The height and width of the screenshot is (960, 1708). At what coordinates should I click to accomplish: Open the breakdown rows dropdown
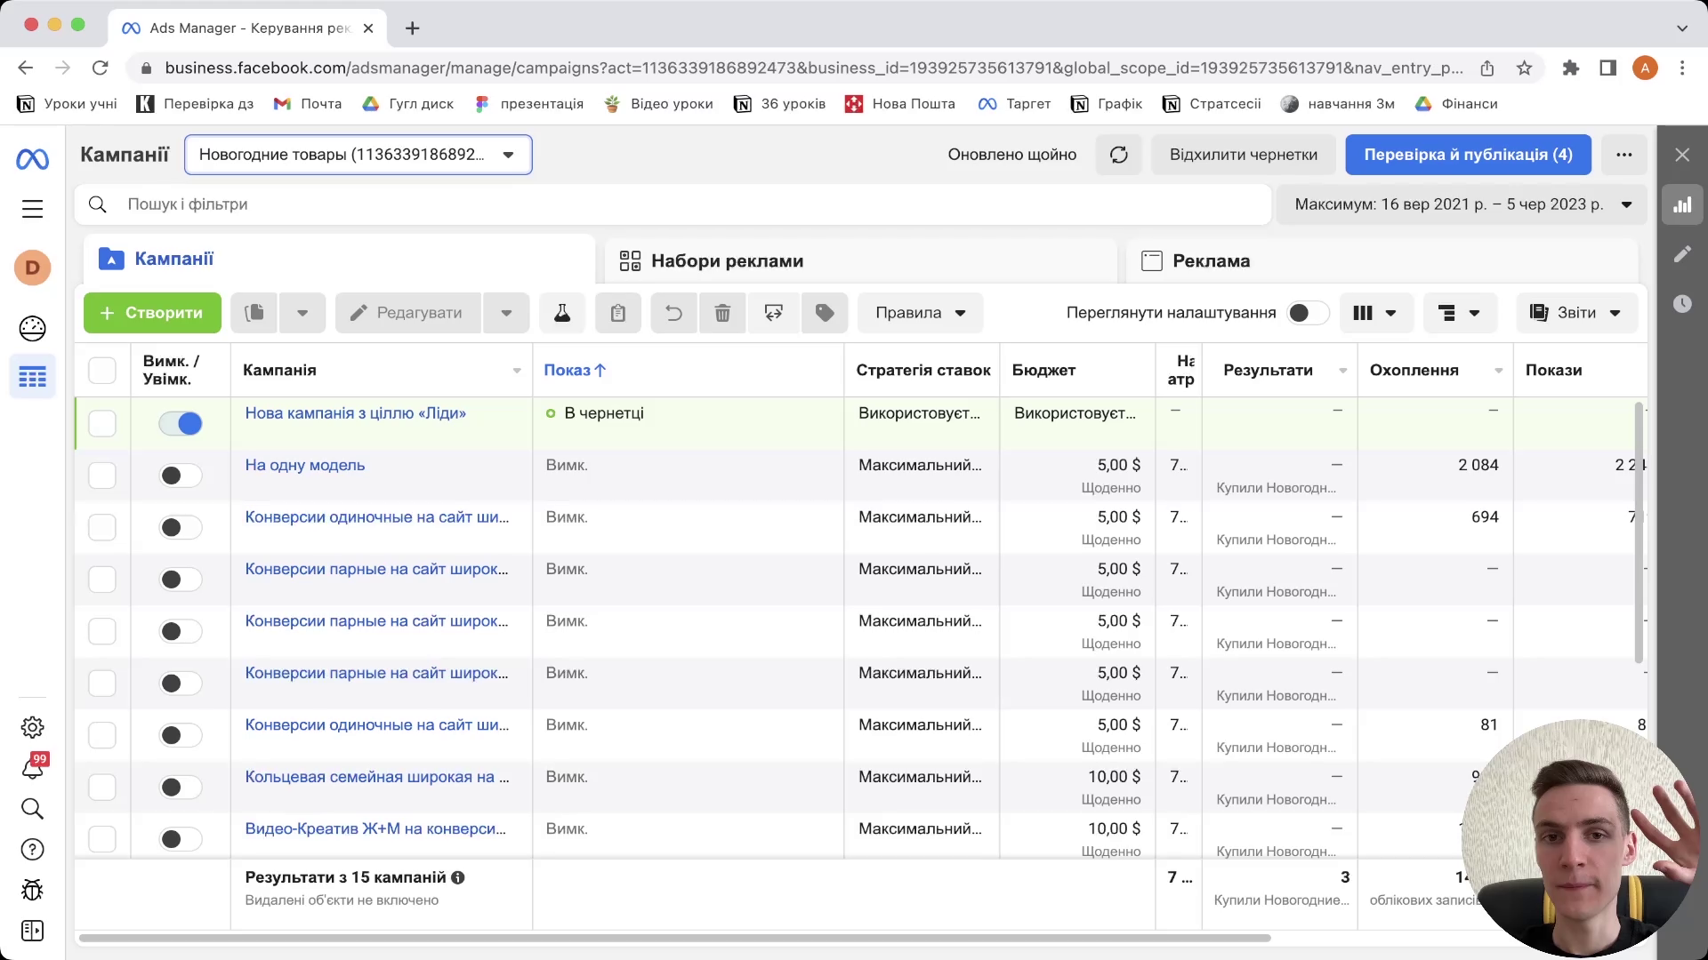(x=1459, y=313)
